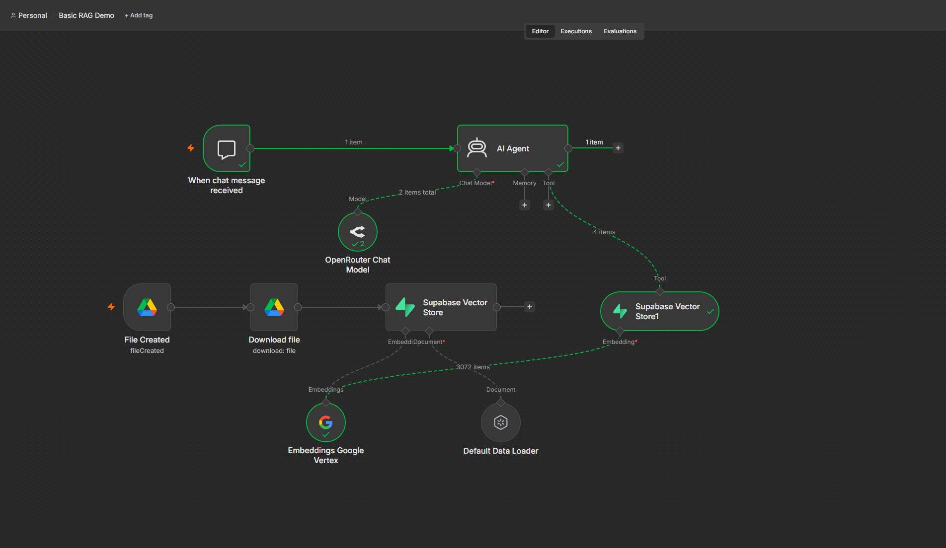
Task: Click the Personal project breadcrumb
Action: click(29, 15)
